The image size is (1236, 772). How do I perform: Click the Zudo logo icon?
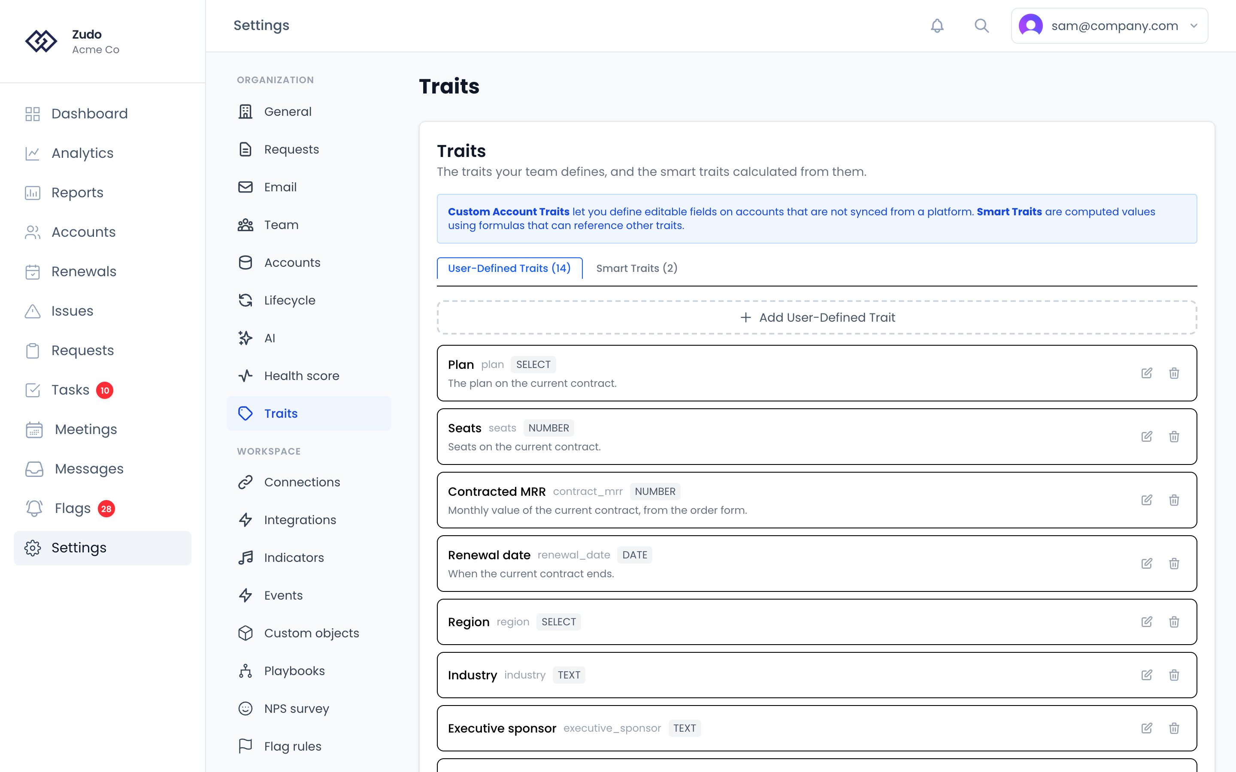point(41,41)
